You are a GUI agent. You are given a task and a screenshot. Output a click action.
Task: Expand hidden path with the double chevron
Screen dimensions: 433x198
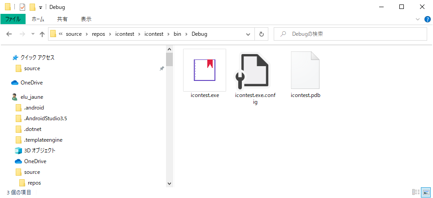pyautogui.click(x=61, y=34)
